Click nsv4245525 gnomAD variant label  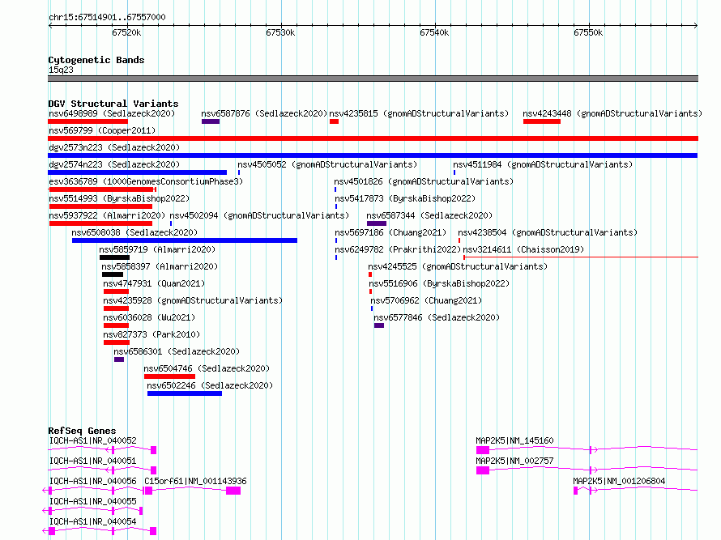(458, 266)
